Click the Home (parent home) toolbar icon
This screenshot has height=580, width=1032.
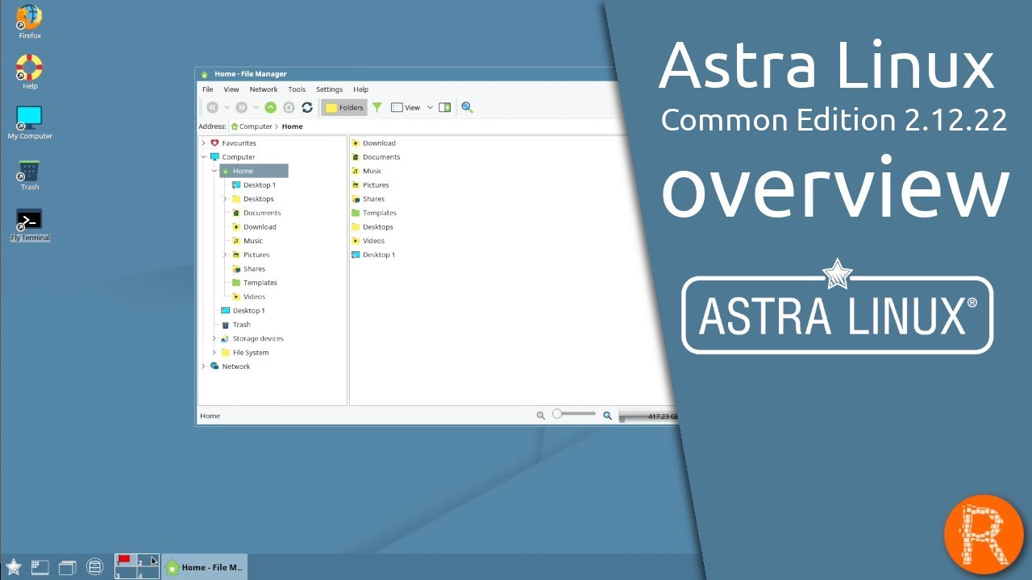click(x=289, y=106)
